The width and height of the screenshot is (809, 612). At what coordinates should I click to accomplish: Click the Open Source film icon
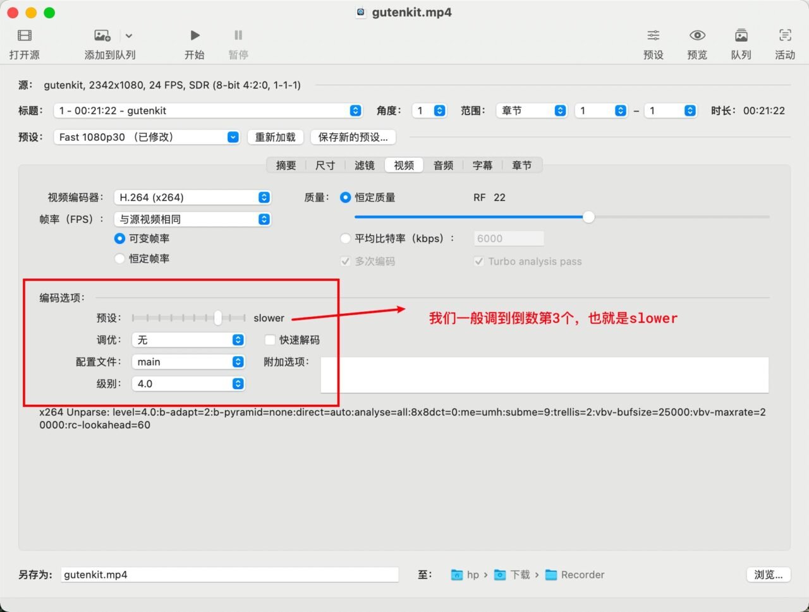point(25,35)
